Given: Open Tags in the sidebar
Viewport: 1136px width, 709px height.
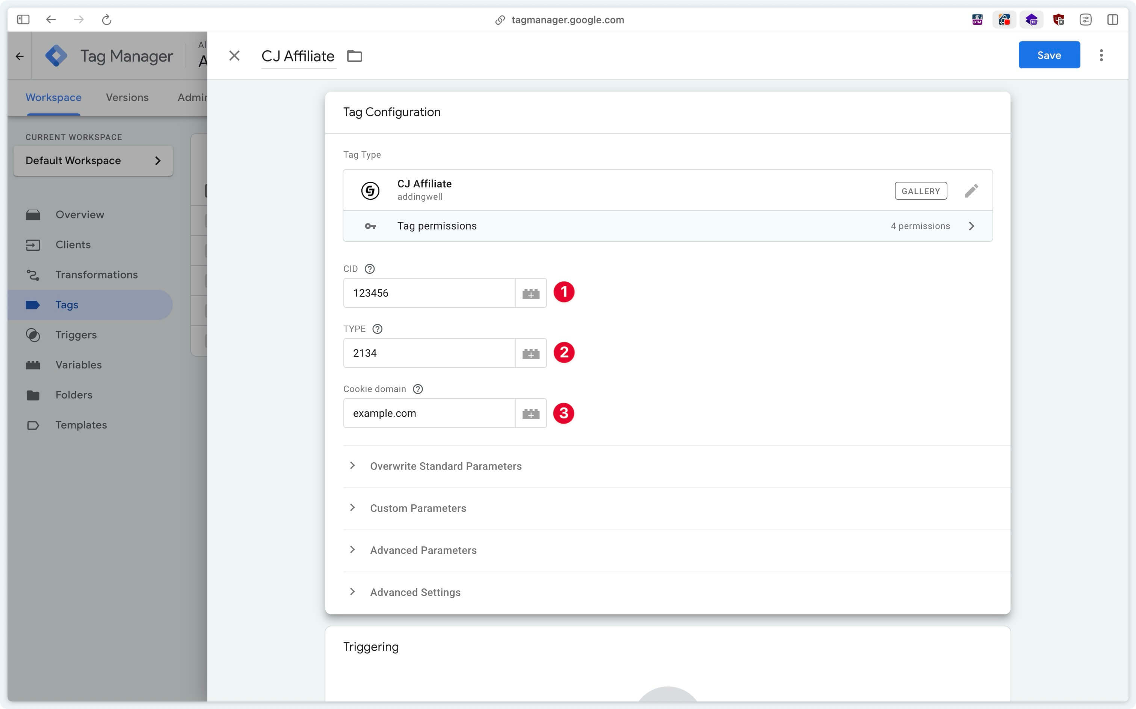Looking at the screenshot, I should pos(91,305).
